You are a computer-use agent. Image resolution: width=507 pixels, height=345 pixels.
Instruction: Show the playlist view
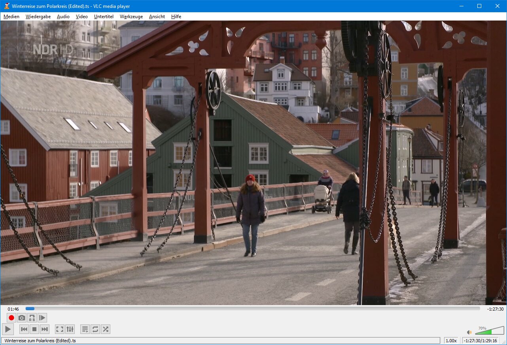coord(85,329)
